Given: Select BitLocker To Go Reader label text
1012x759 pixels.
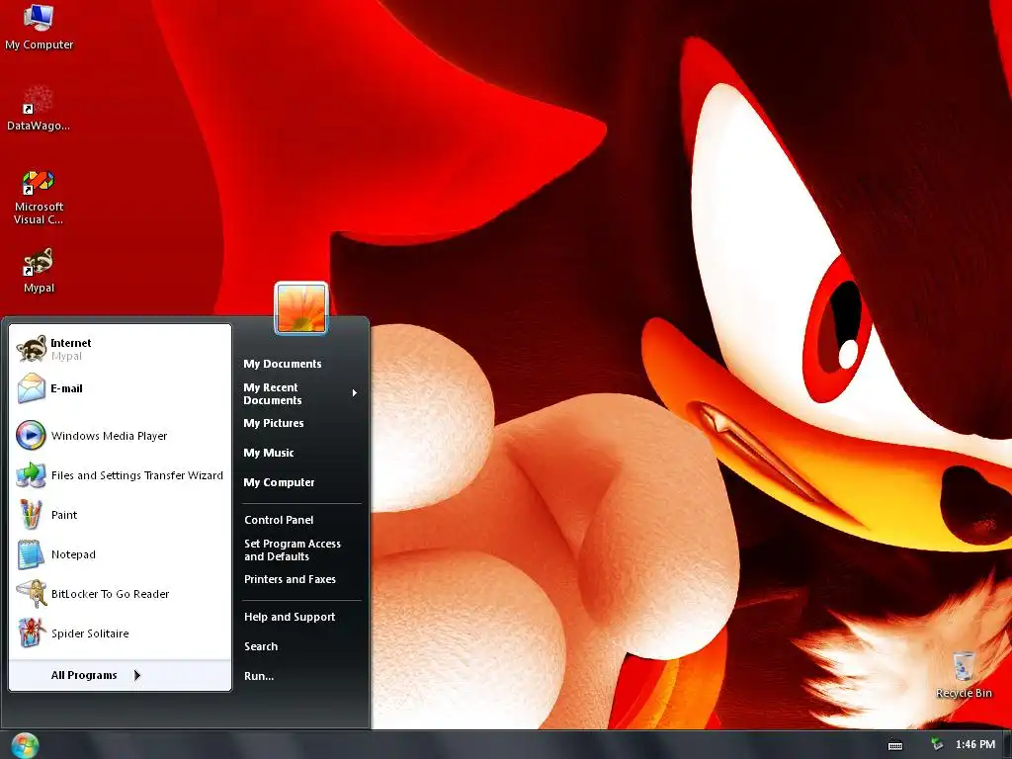Looking at the screenshot, I should pos(110,594).
